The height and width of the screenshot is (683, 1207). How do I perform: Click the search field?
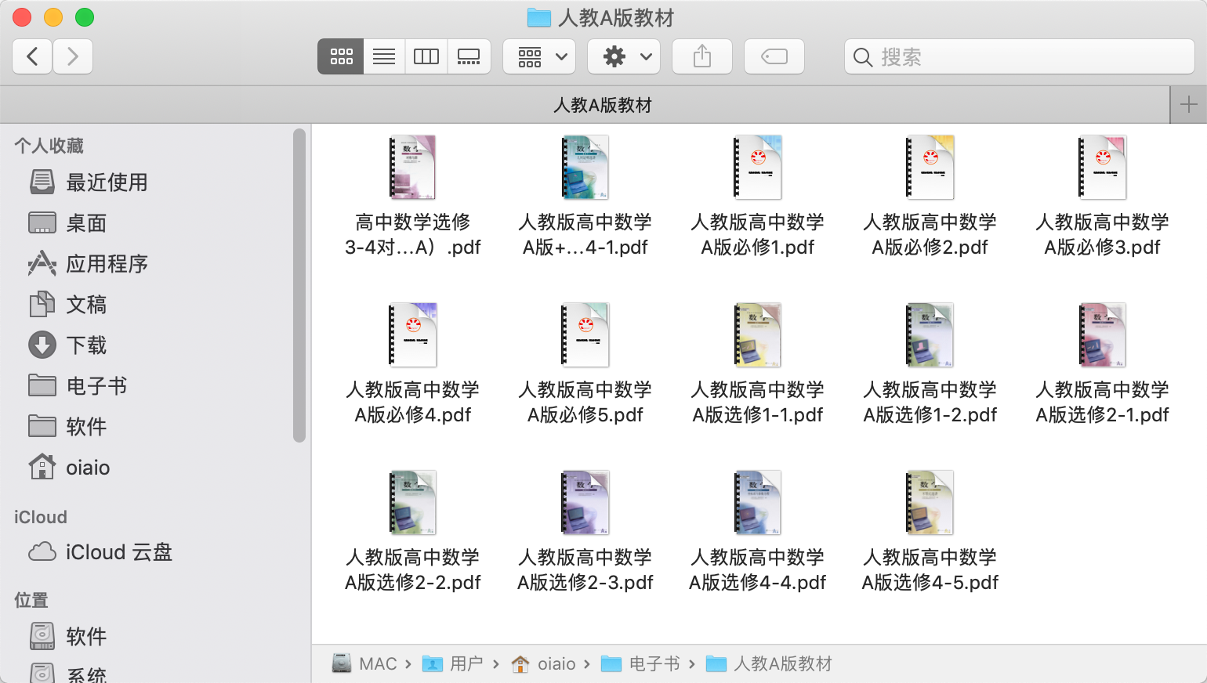point(1019,56)
